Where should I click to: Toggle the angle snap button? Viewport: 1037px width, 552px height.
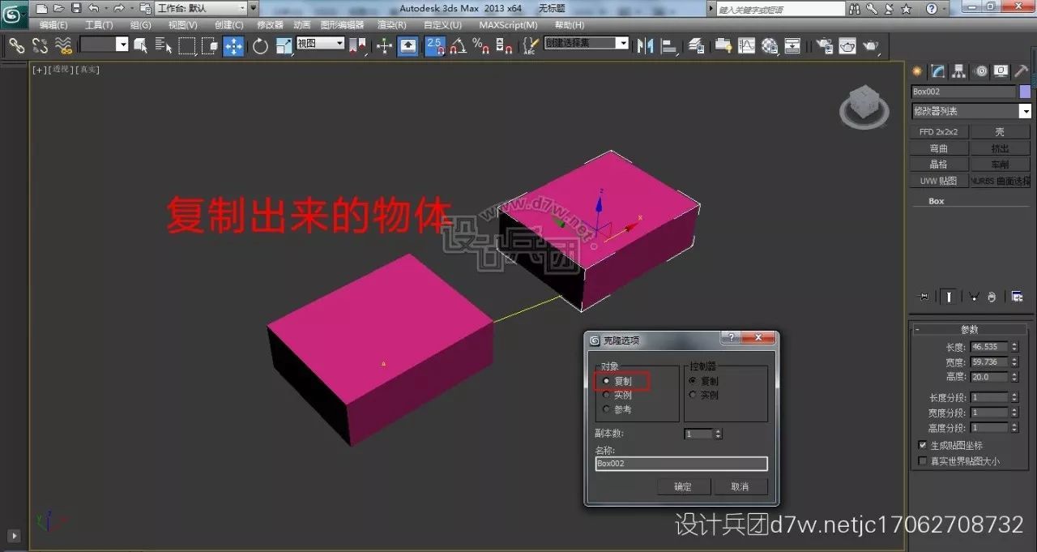pyautogui.click(x=459, y=45)
